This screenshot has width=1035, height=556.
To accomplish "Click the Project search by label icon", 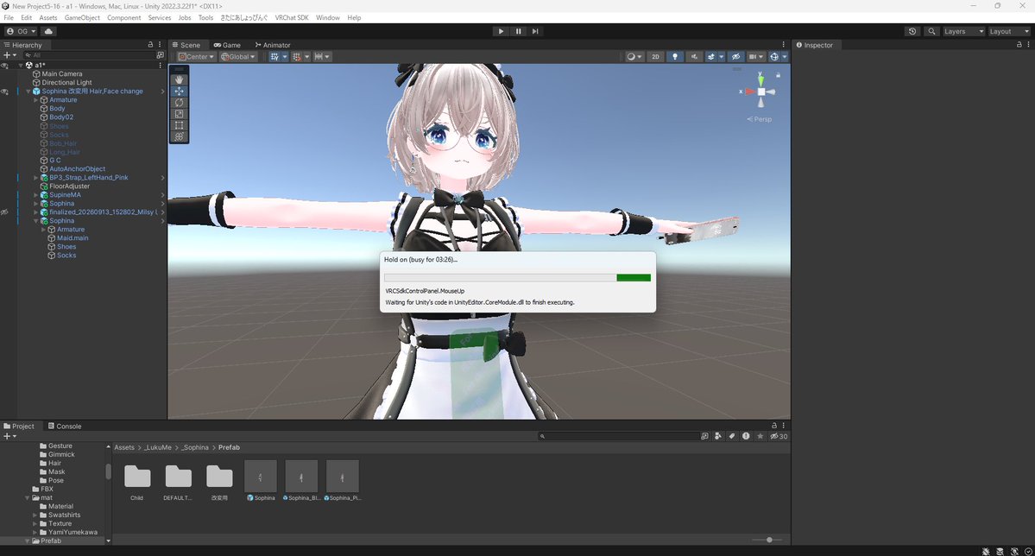I will [731, 436].
